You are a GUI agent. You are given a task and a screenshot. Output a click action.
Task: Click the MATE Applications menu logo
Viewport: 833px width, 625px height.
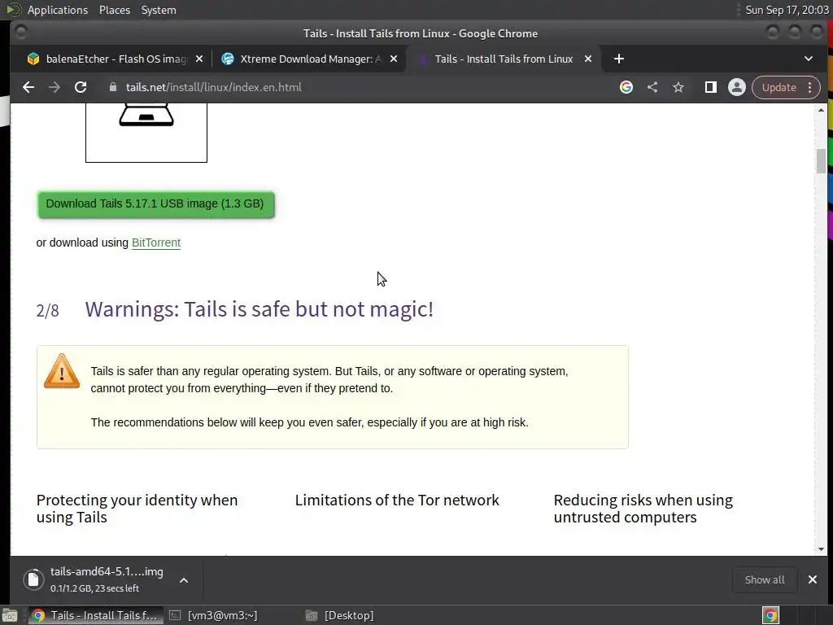coord(13,10)
